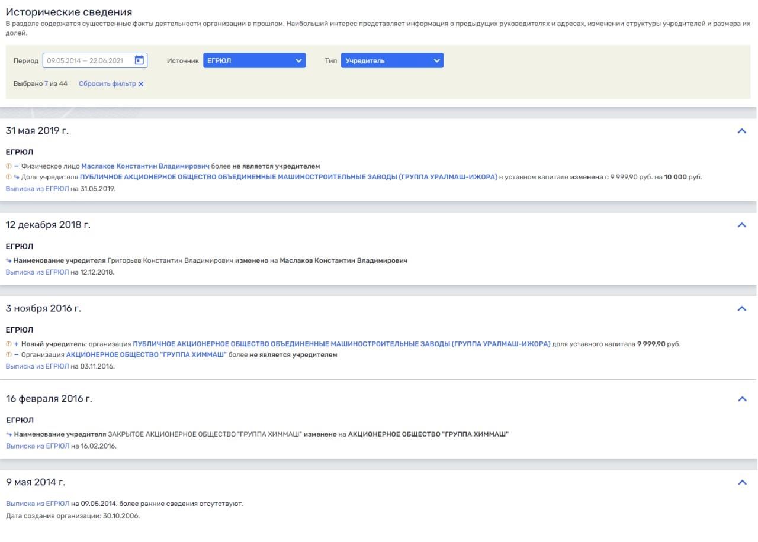Collapse the 16 февраля 2016 г. section
This screenshot has width=758, height=542.
point(741,399)
